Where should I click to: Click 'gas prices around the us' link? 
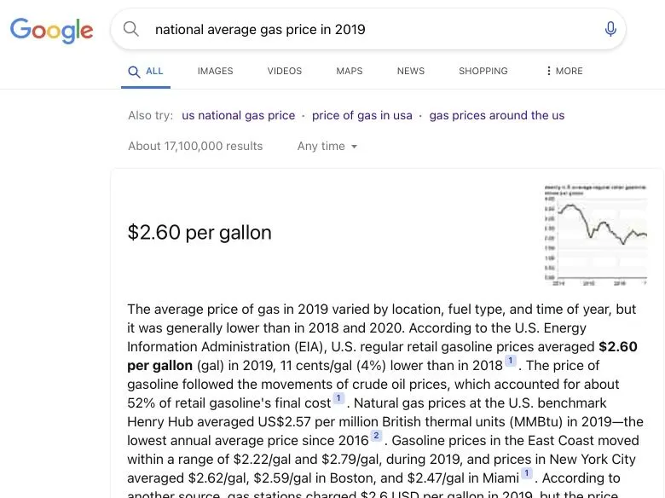[x=497, y=115]
